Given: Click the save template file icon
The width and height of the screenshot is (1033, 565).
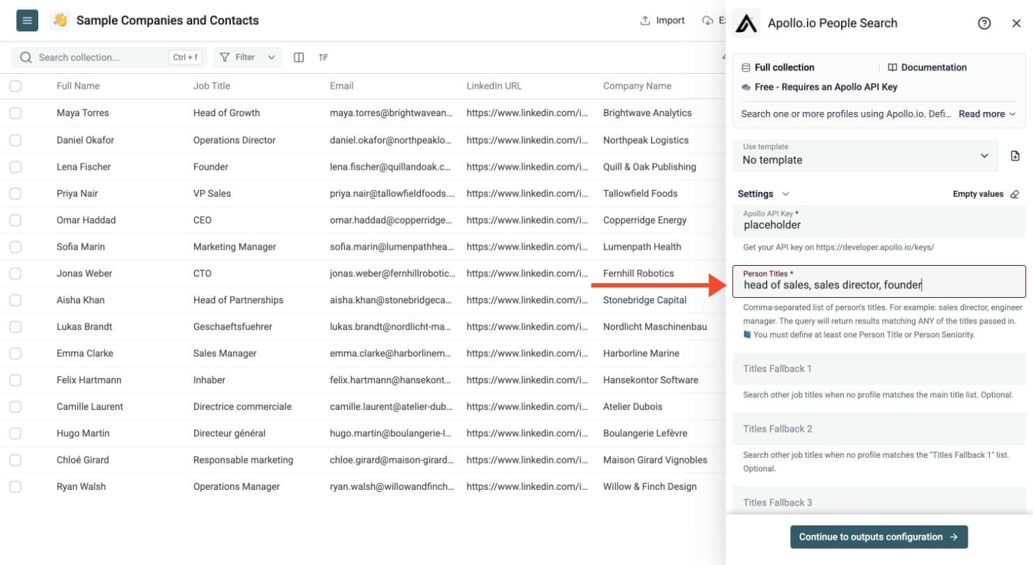Looking at the screenshot, I should click(x=1015, y=156).
